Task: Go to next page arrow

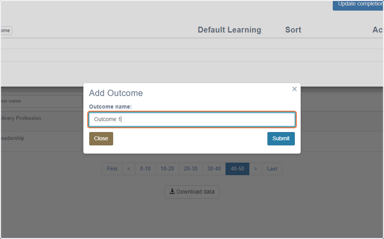Action: click(256, 169)
